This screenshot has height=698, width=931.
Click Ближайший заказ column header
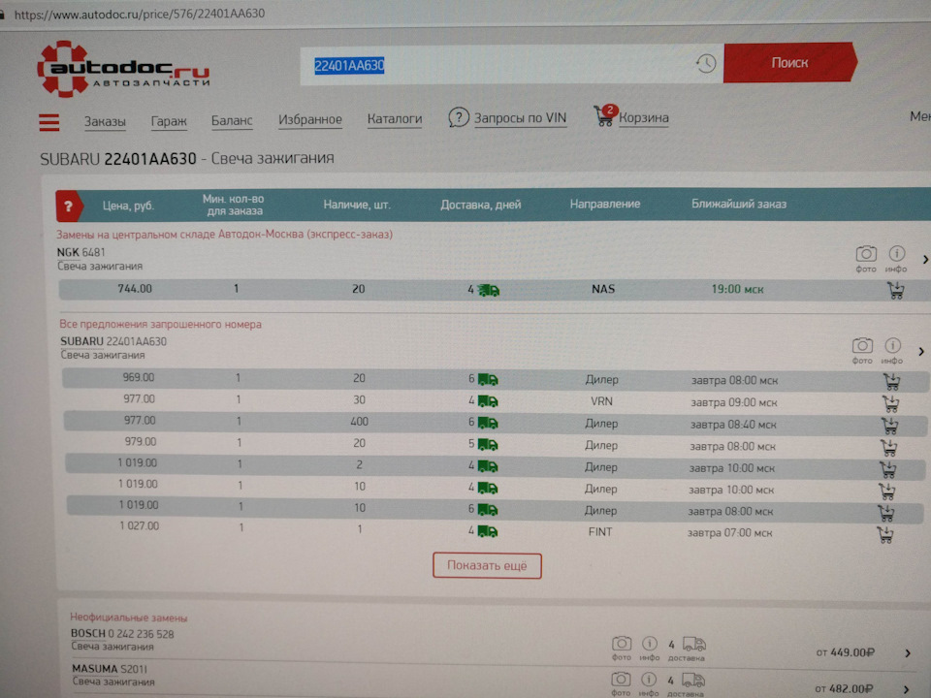pyautogui.click(x=739, y=205)
